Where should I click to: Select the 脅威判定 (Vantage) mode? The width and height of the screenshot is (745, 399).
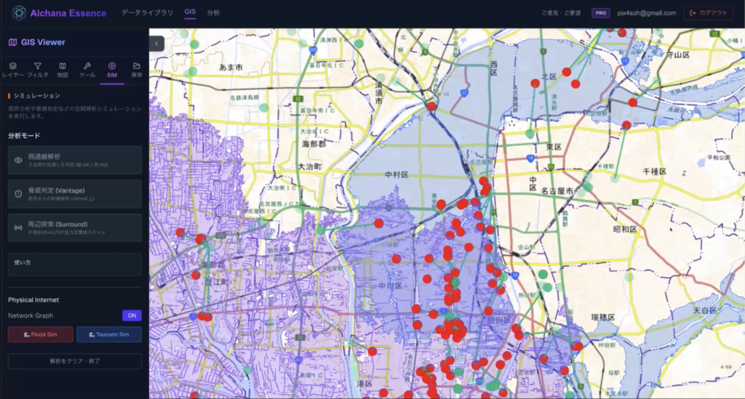coord(75,194)
